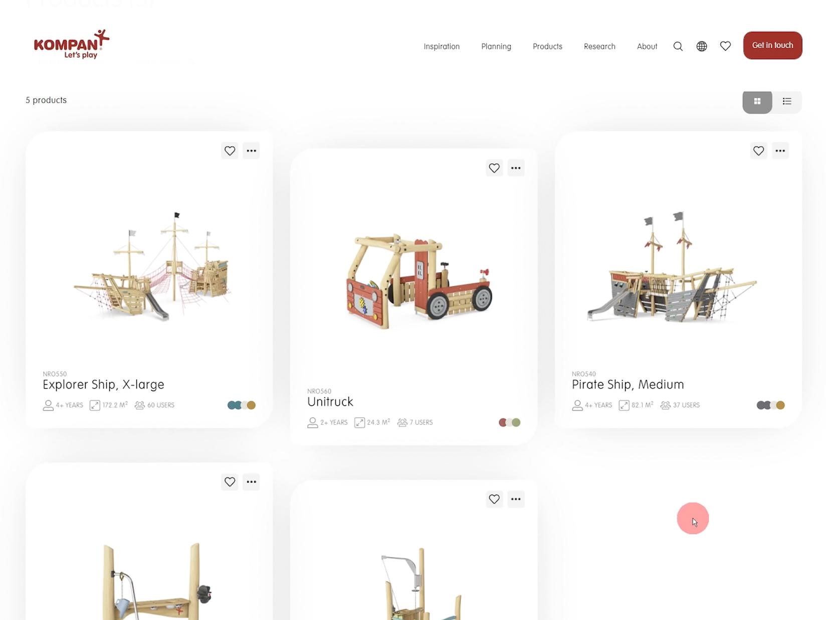Screen dimensions: 826x620
Task: Favorite the Unitruck product
Action: pyautogui.click(x=494, y=168)
